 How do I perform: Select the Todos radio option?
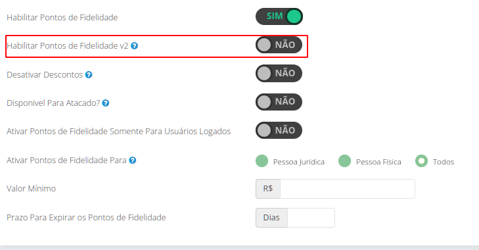click(x=421, y=161)
